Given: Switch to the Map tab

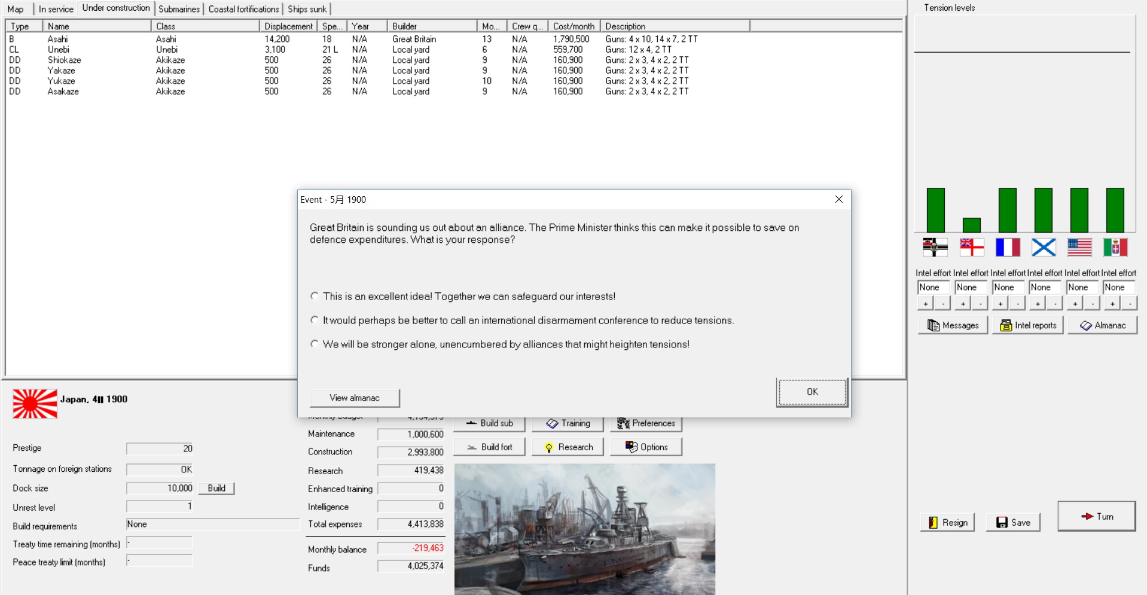Looking at the screenshot, I should point(16,9).
